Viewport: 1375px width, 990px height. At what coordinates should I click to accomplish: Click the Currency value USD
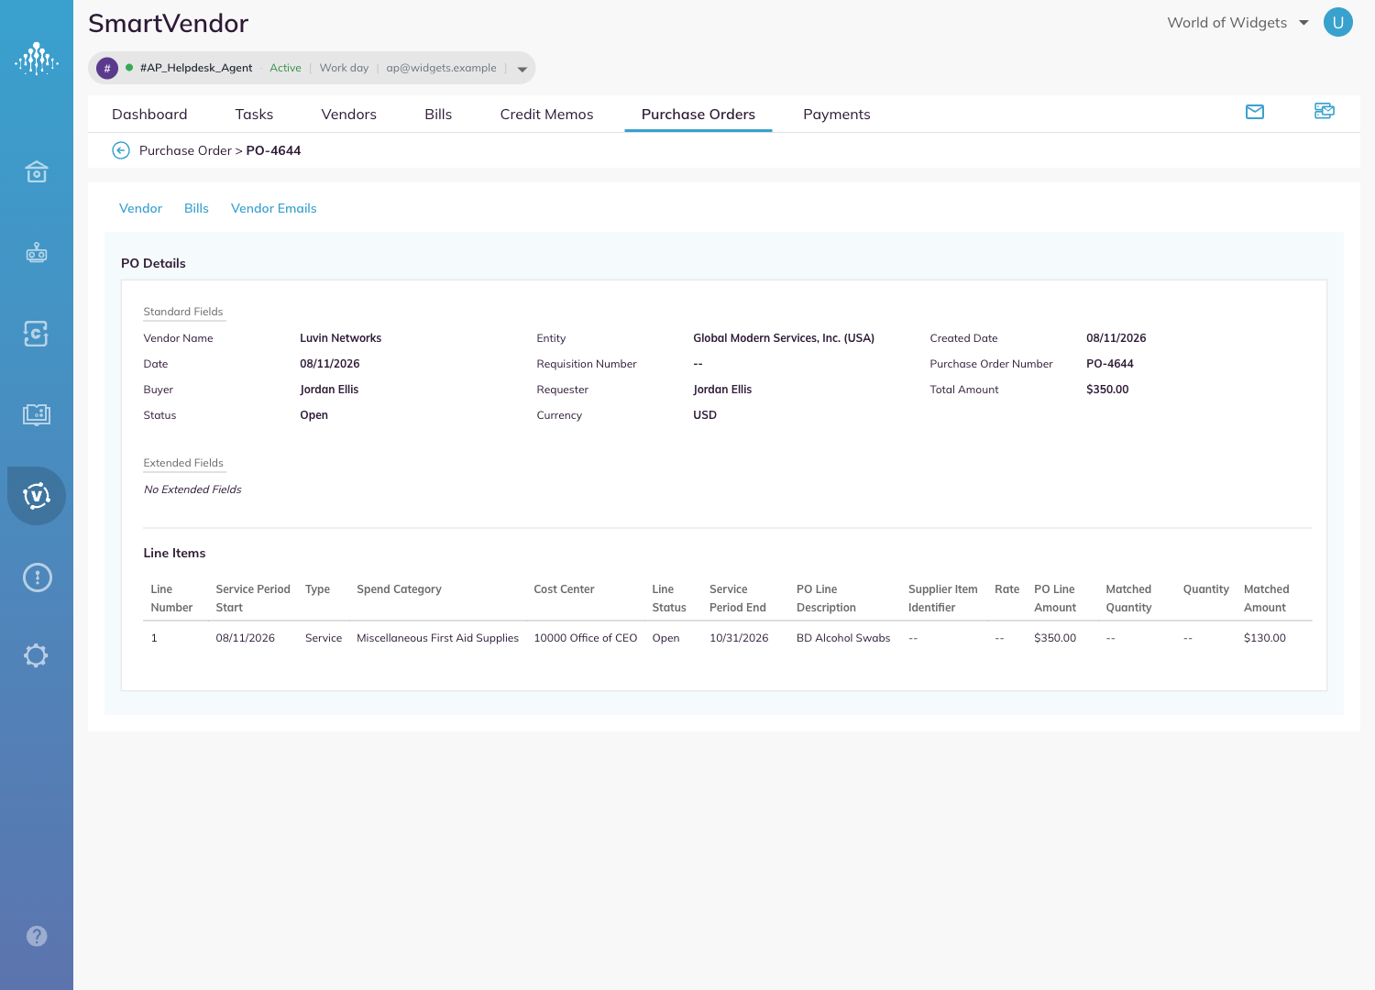click(x=705, y=415)
